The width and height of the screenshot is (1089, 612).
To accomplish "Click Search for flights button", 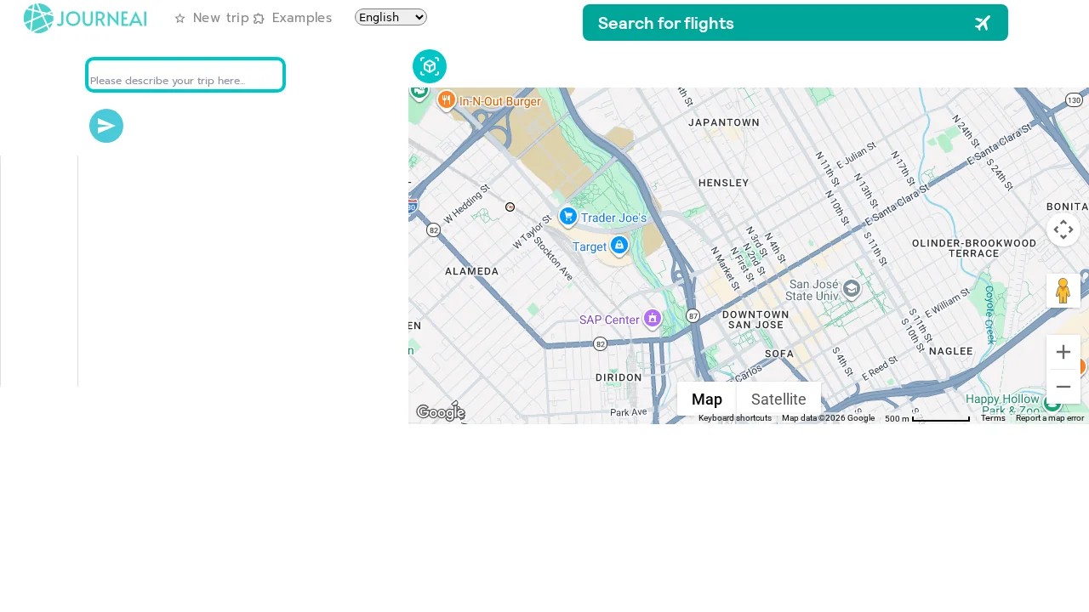I will [x=795, y=23].
